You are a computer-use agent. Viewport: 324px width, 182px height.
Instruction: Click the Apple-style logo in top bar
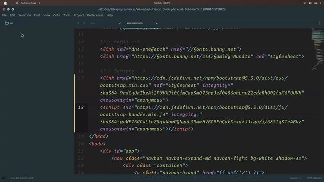[5, 3]
